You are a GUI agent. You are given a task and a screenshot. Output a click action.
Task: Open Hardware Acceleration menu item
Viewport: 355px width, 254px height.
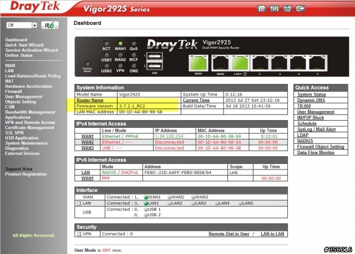pos(28,86)
